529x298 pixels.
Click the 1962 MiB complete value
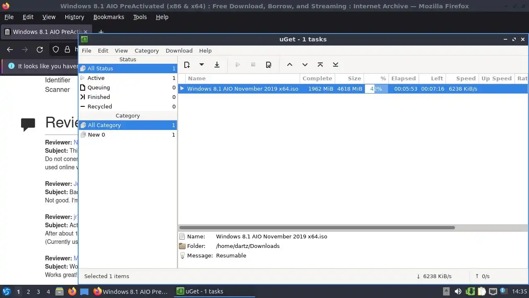click(321, 89)
